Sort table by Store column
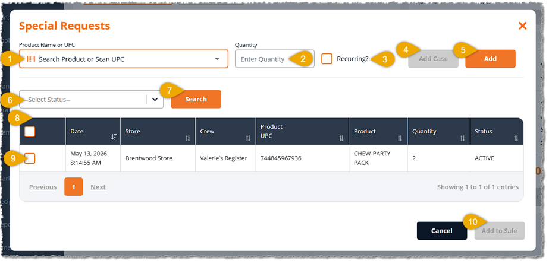 tap(188, 138)
